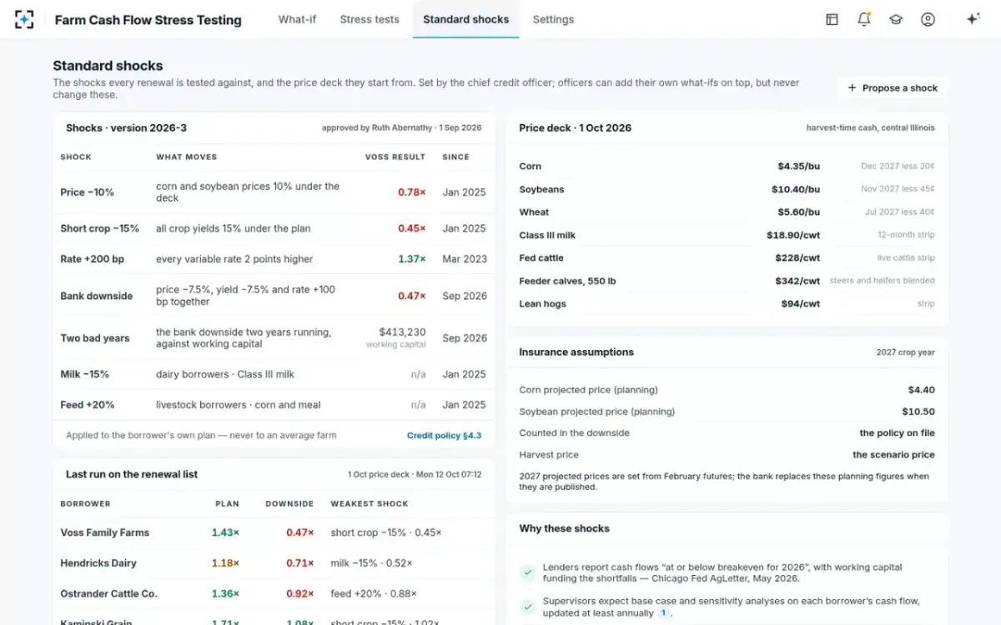
Task: Click the VOSS RESULT column header
Action: 395,157
